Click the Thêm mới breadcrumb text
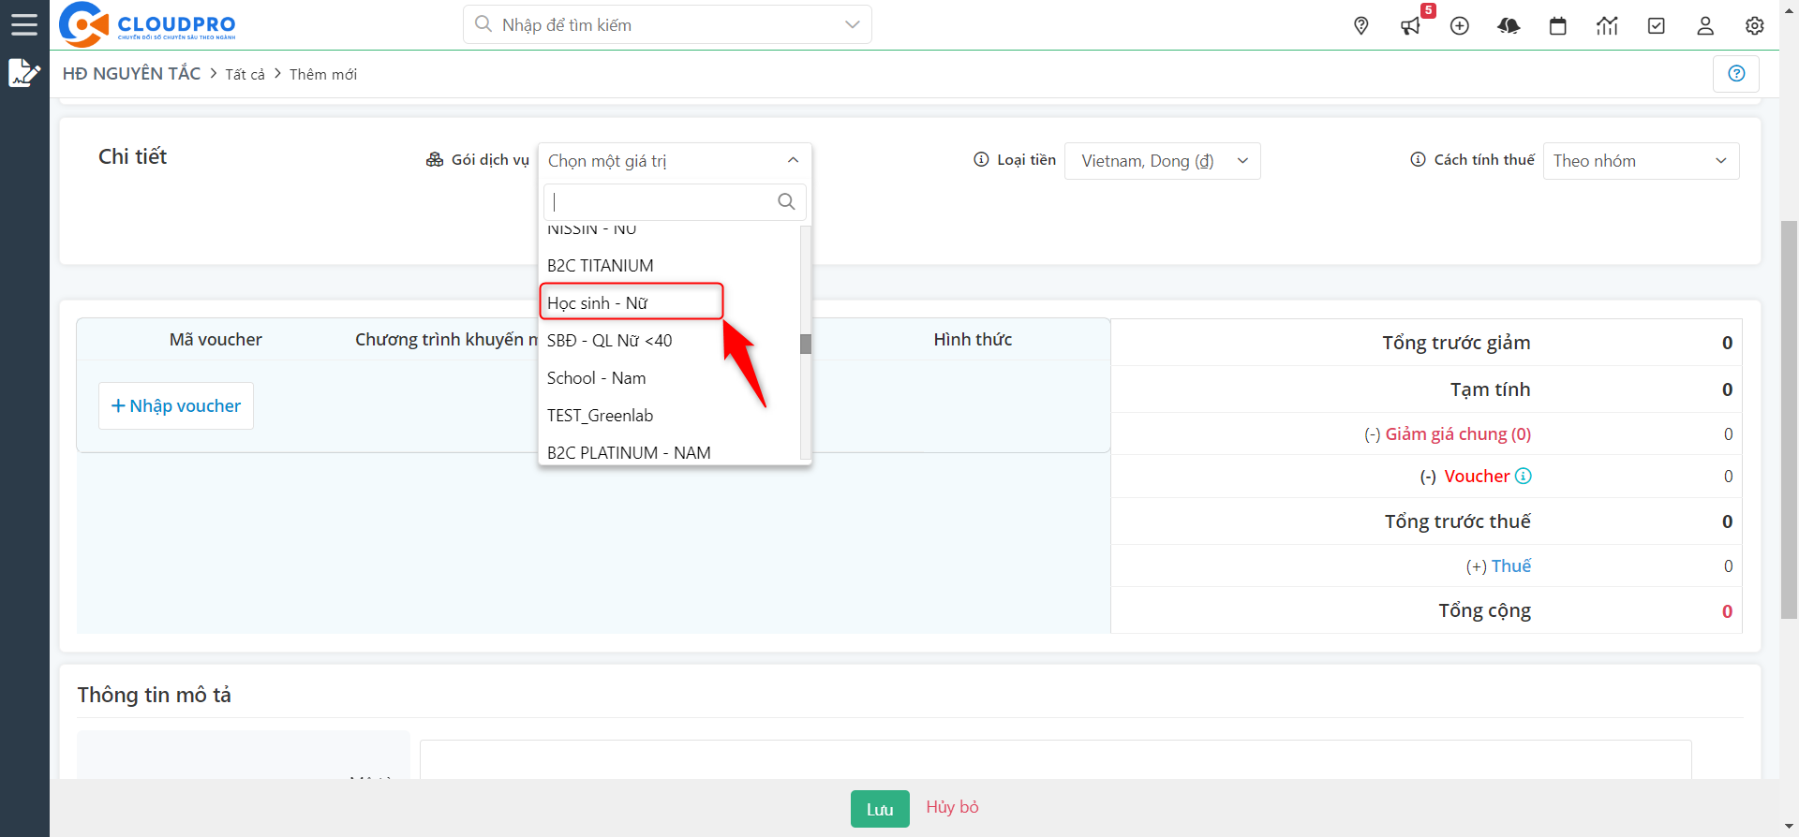Image resolution: width=1799 pixels, height=837 pixels. coord(323,74)
